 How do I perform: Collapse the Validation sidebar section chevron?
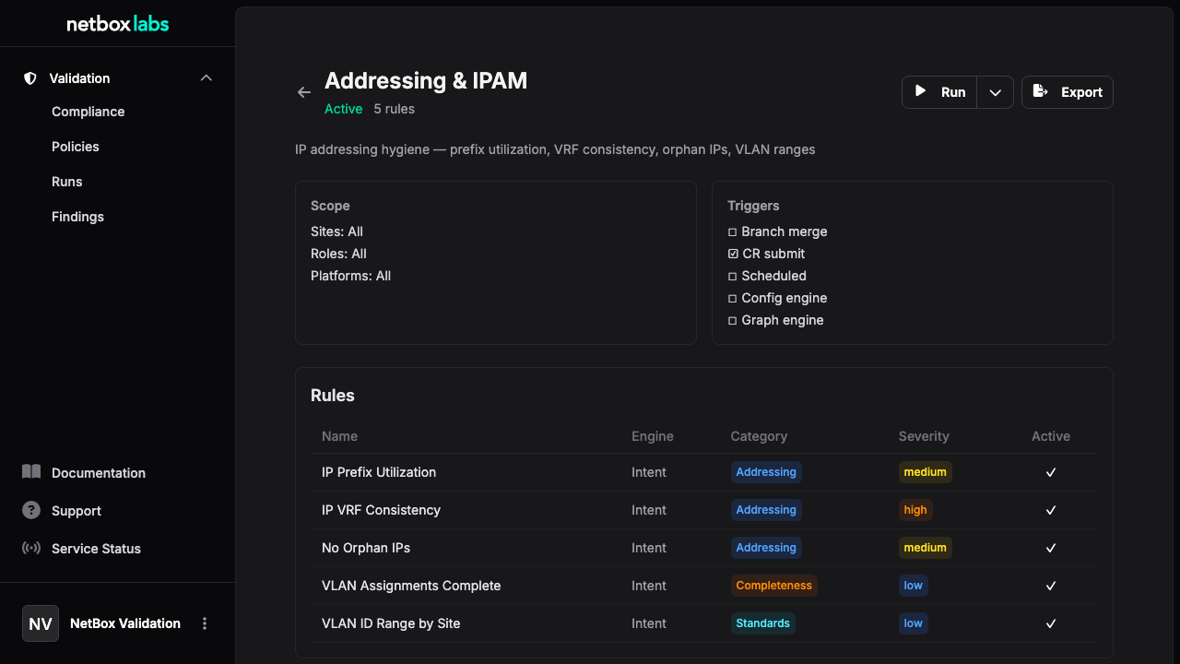206,78
